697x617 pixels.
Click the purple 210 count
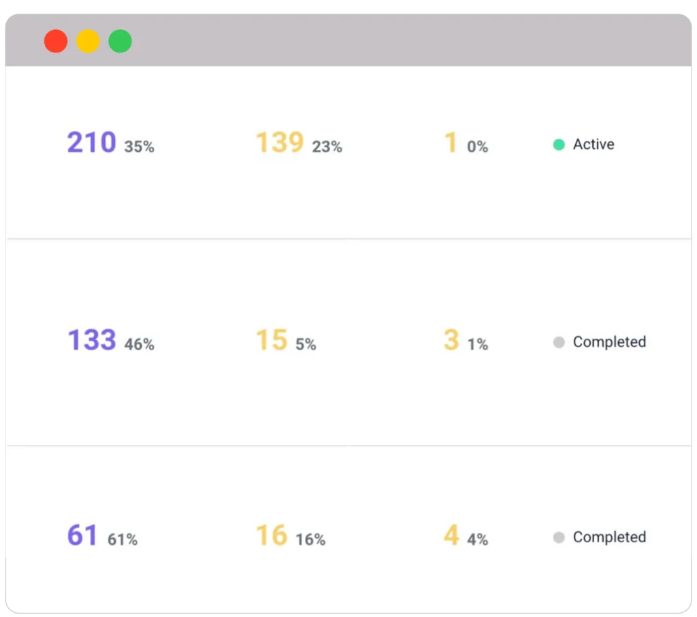click(91, 143)
